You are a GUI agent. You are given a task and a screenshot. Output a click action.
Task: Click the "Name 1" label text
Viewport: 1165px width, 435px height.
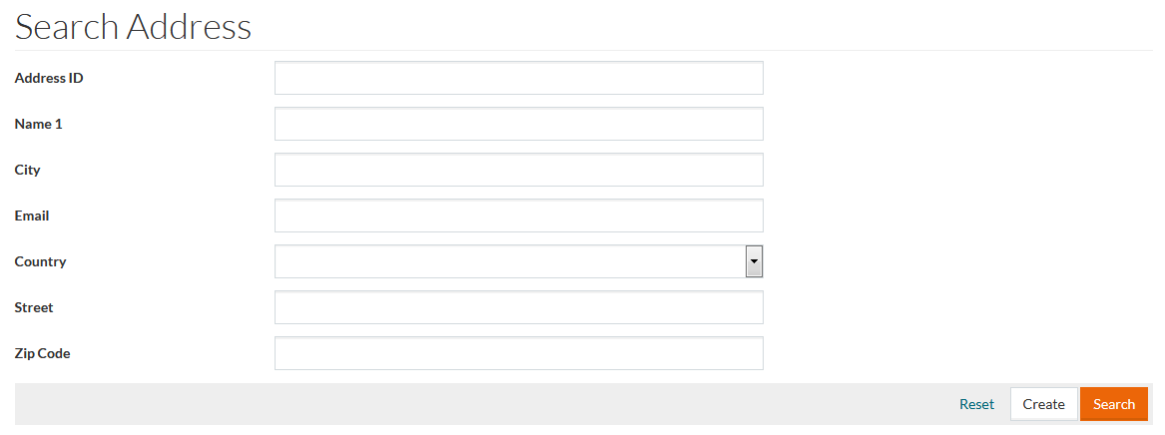(x=39, y=124)
